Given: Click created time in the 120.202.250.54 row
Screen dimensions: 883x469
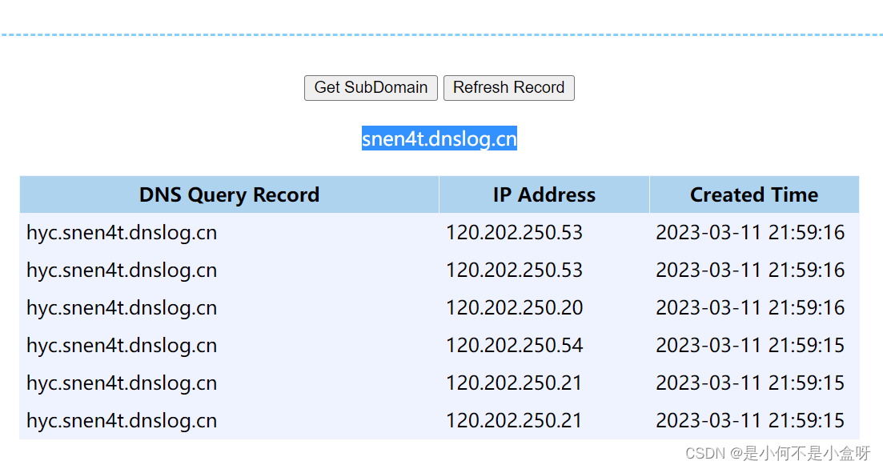Looking at the screenshot, I should point(750,346).
